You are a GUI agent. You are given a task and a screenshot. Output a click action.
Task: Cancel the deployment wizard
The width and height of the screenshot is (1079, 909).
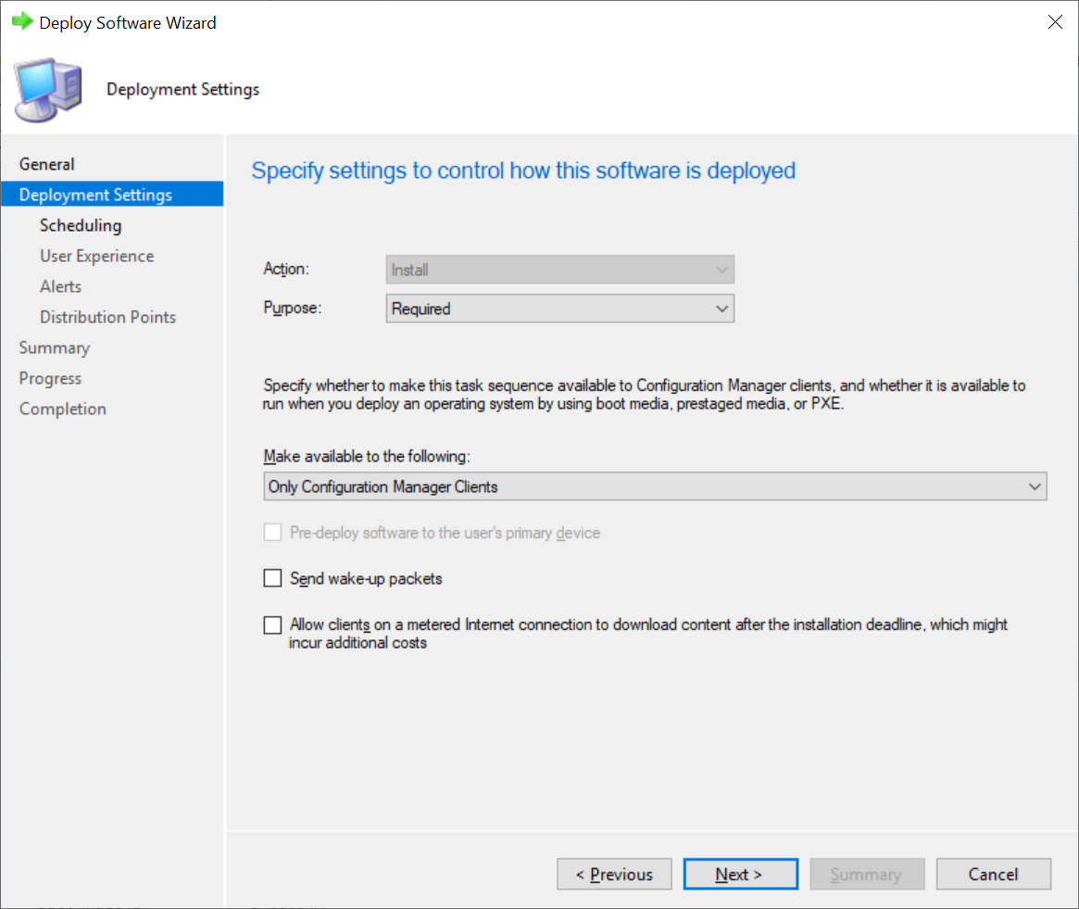click(x=993, y=875)
